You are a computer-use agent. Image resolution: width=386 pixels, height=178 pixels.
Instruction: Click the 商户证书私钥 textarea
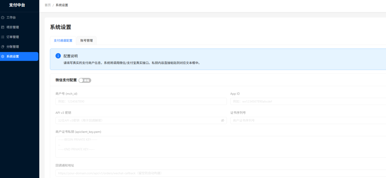221,147
